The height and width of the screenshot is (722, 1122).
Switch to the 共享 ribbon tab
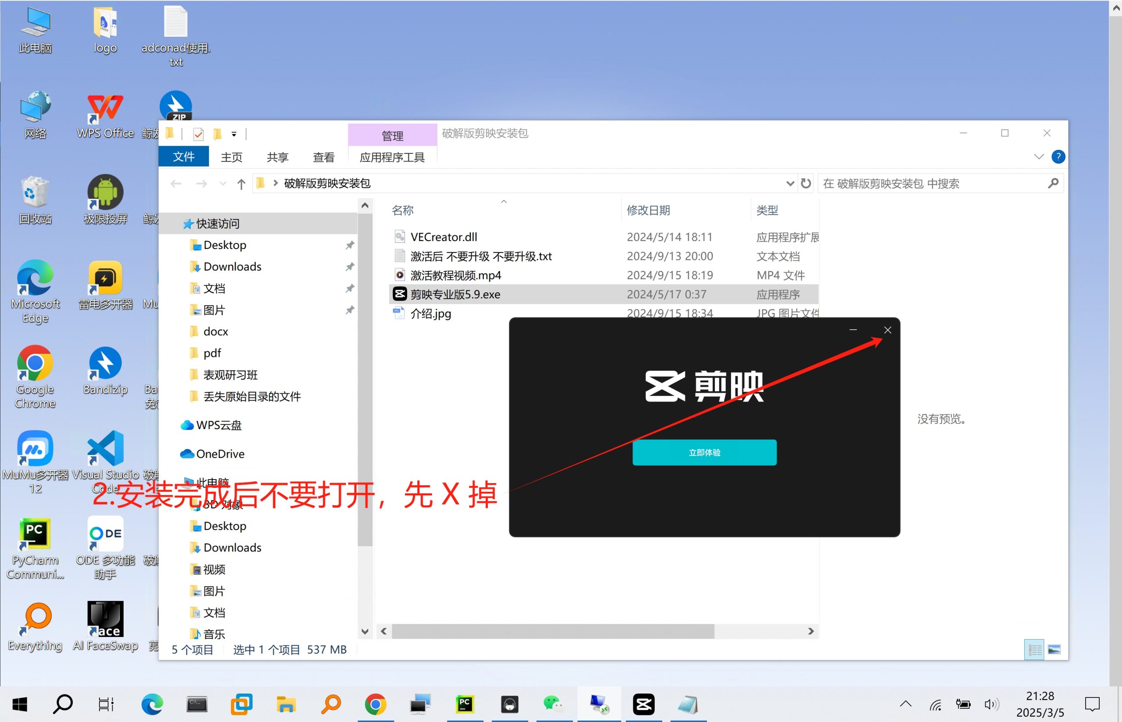[277, 157]
